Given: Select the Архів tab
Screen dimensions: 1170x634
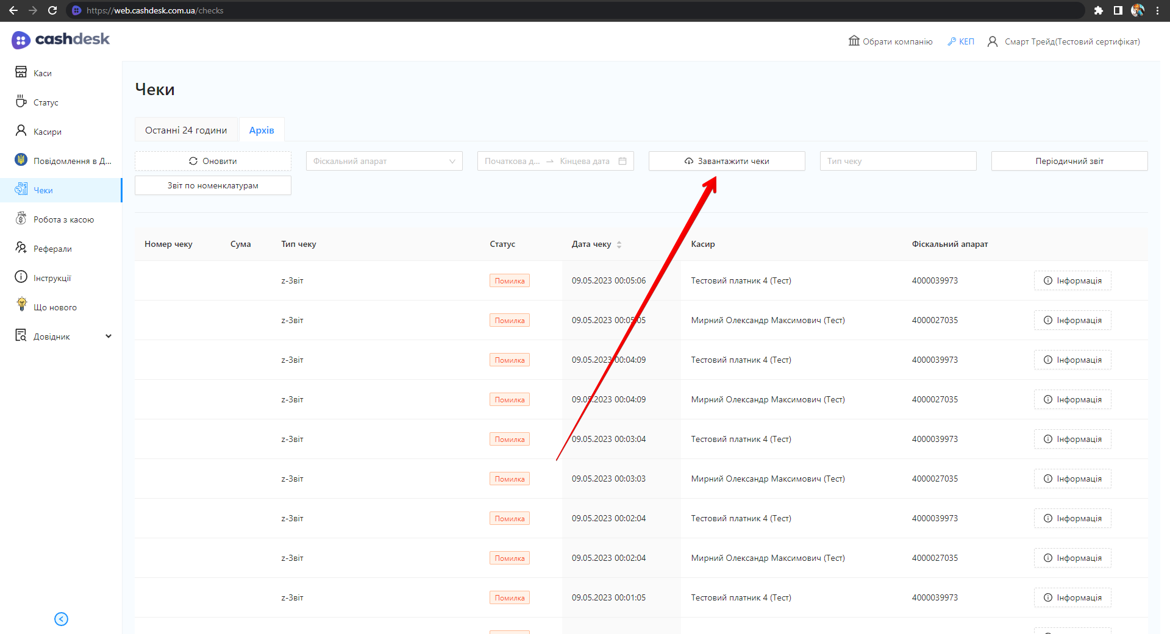Looking at the screenshot, I should tap(262, 130).
